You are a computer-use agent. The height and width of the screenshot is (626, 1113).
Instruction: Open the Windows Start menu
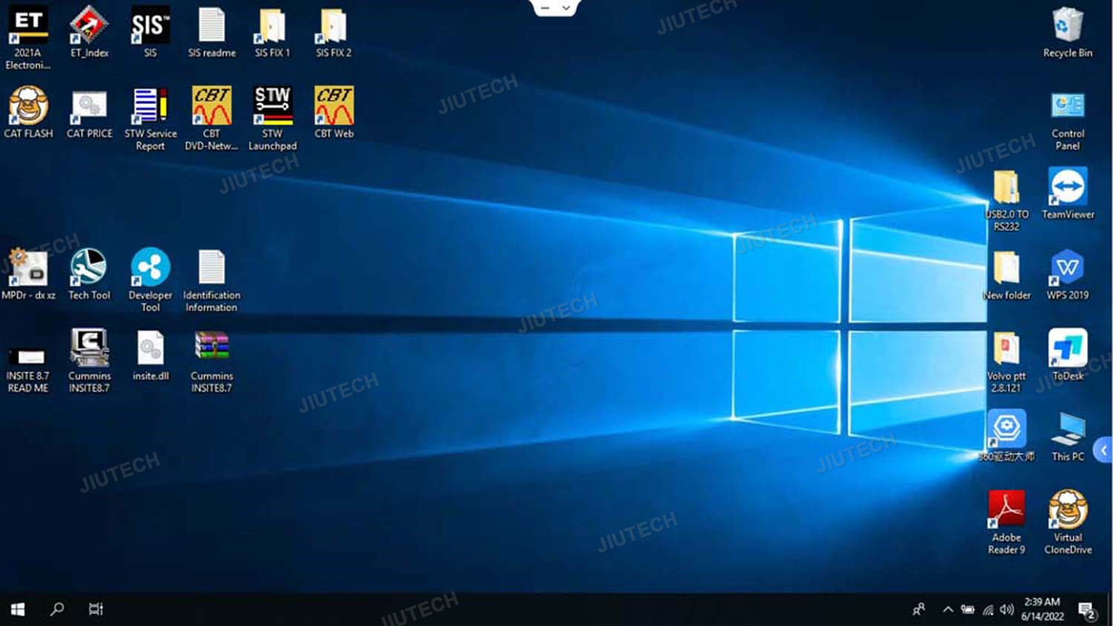18,610
